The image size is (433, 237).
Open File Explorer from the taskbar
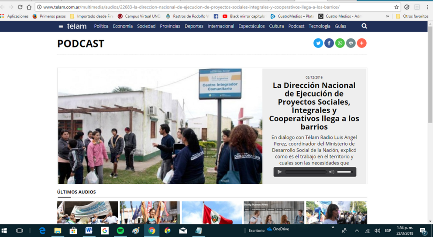(x=58, y=230)
